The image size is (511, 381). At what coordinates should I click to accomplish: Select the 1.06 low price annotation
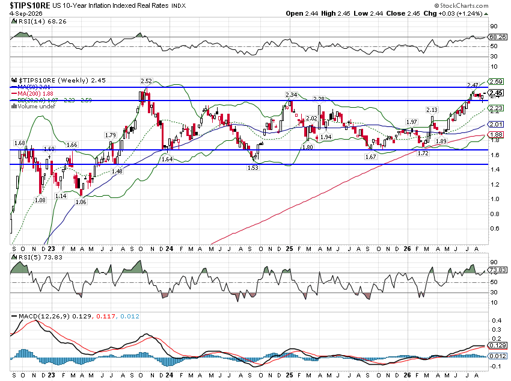81,202
